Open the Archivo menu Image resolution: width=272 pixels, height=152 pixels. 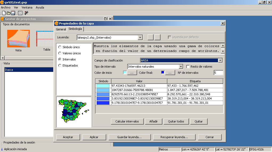6,7
